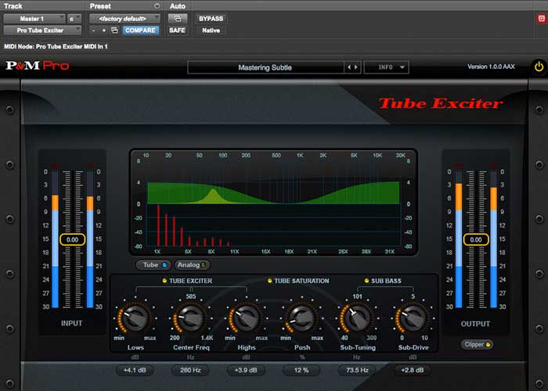Toggle the Analog mode button
Viewport: 548px width, 391px height.
point(192,265)
